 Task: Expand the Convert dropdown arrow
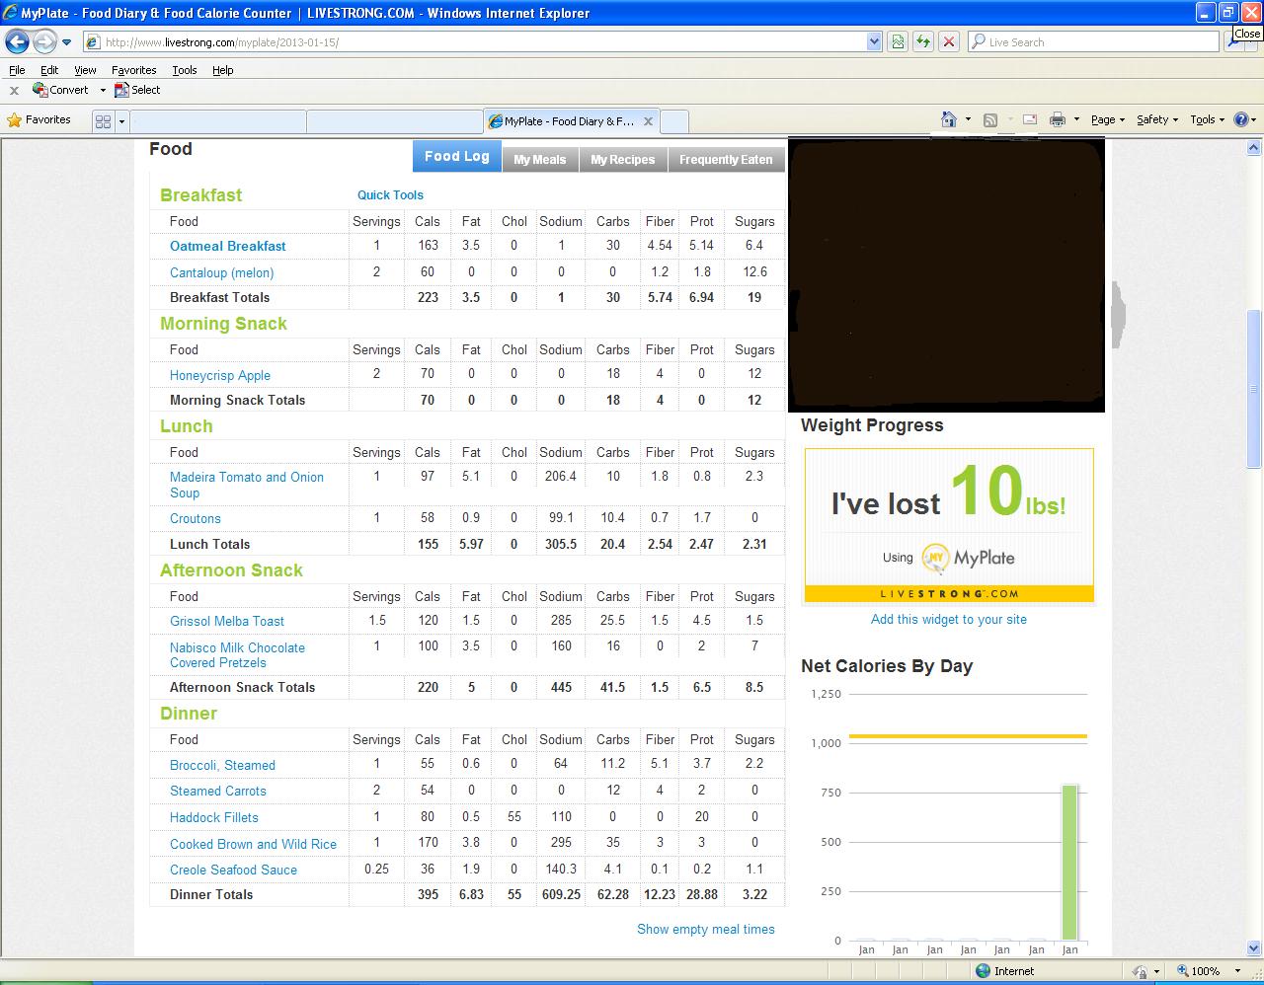103,90
